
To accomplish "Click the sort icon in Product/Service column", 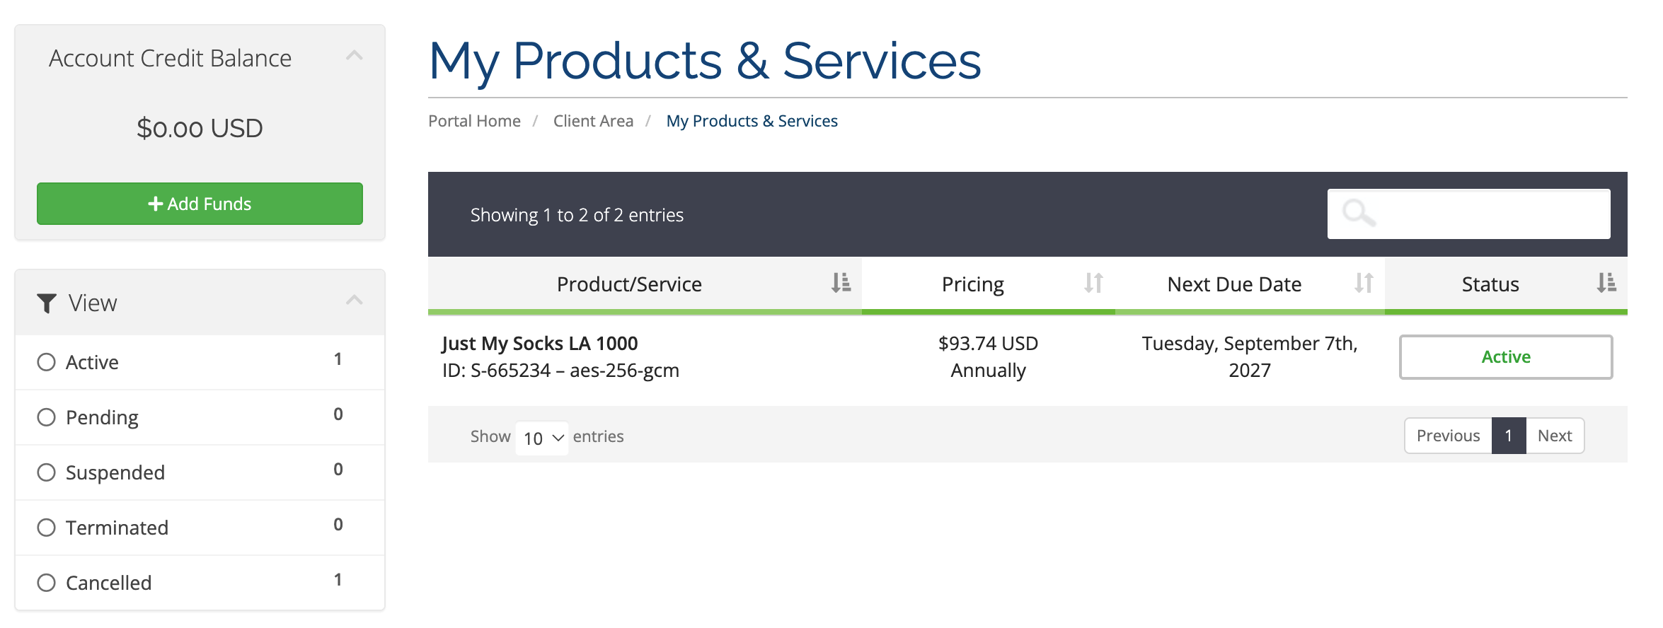I will 841,283.
